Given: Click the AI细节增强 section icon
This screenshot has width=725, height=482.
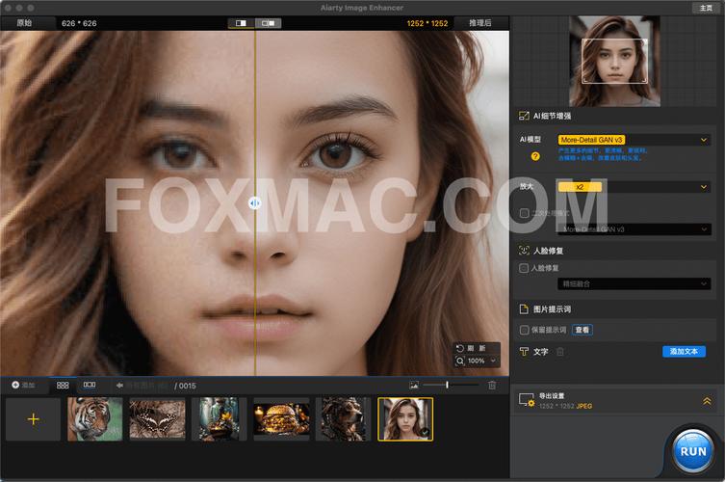Looking at the screenshot, I should pyautogui.click(x=524, y=116).
